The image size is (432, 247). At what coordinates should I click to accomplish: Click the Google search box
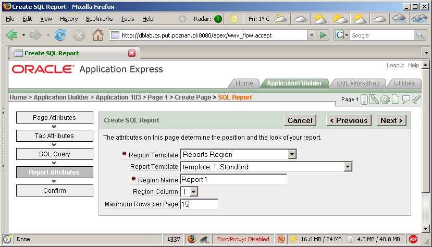point(381,35)
